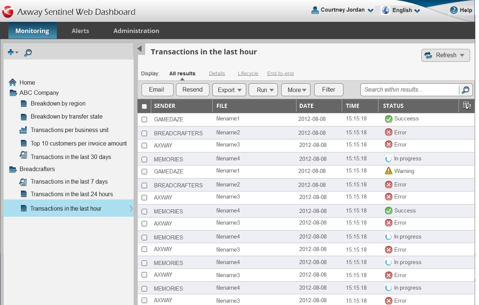Click the Filter button
This screenshot has width=479, height=305.
329,90
